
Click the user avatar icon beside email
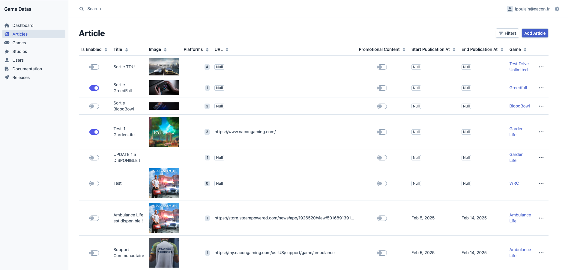510,9
